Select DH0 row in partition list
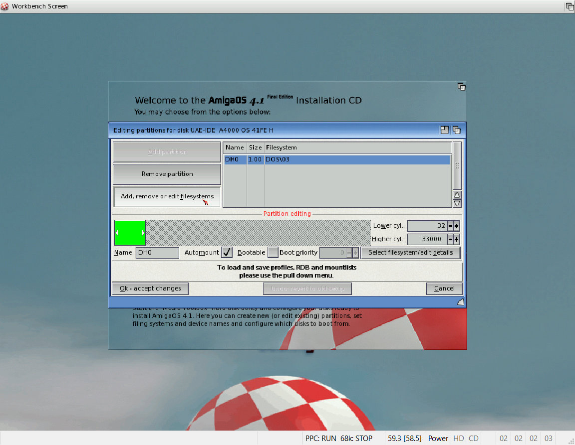This screenshot has width=575, height=445. (337, 159)
